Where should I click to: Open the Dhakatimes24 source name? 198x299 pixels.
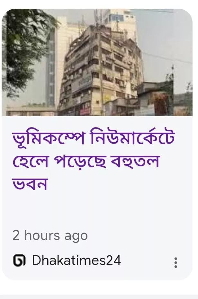click(x=76, y=260)
